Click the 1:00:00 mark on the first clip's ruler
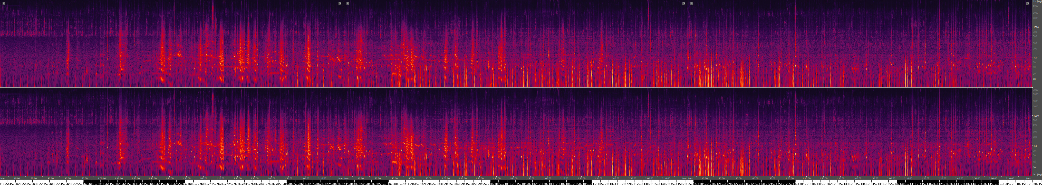1042x185 pixels. coord(102,178)
